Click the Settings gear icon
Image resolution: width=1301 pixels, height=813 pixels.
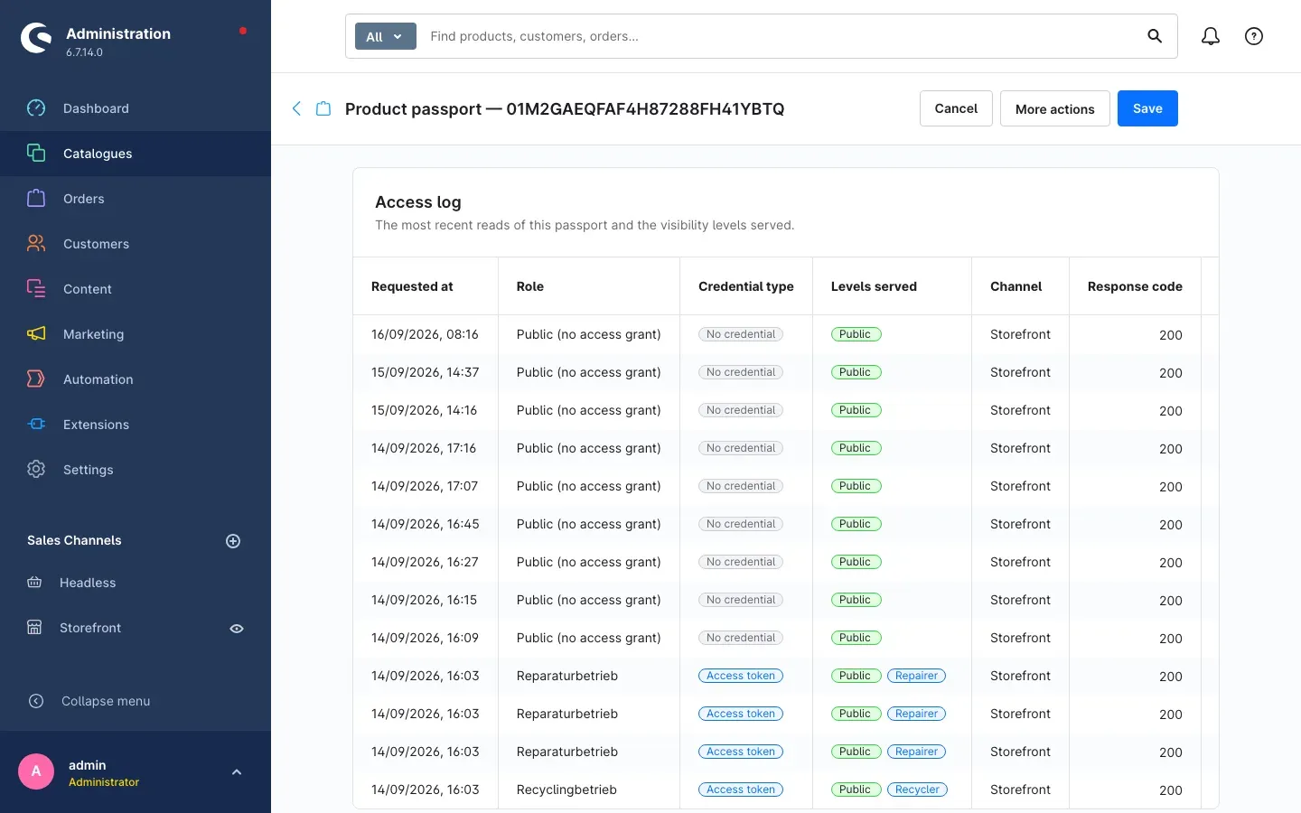pyautogui.click(x=36, y=470)
